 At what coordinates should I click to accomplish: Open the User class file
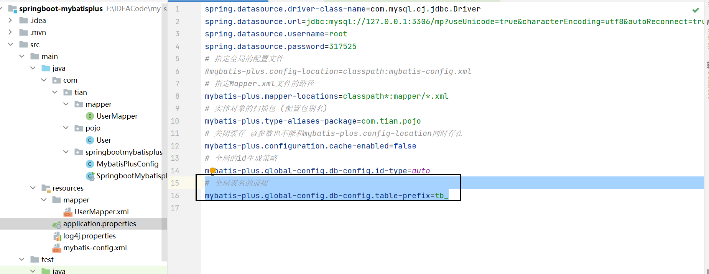[x=104, y=140]
